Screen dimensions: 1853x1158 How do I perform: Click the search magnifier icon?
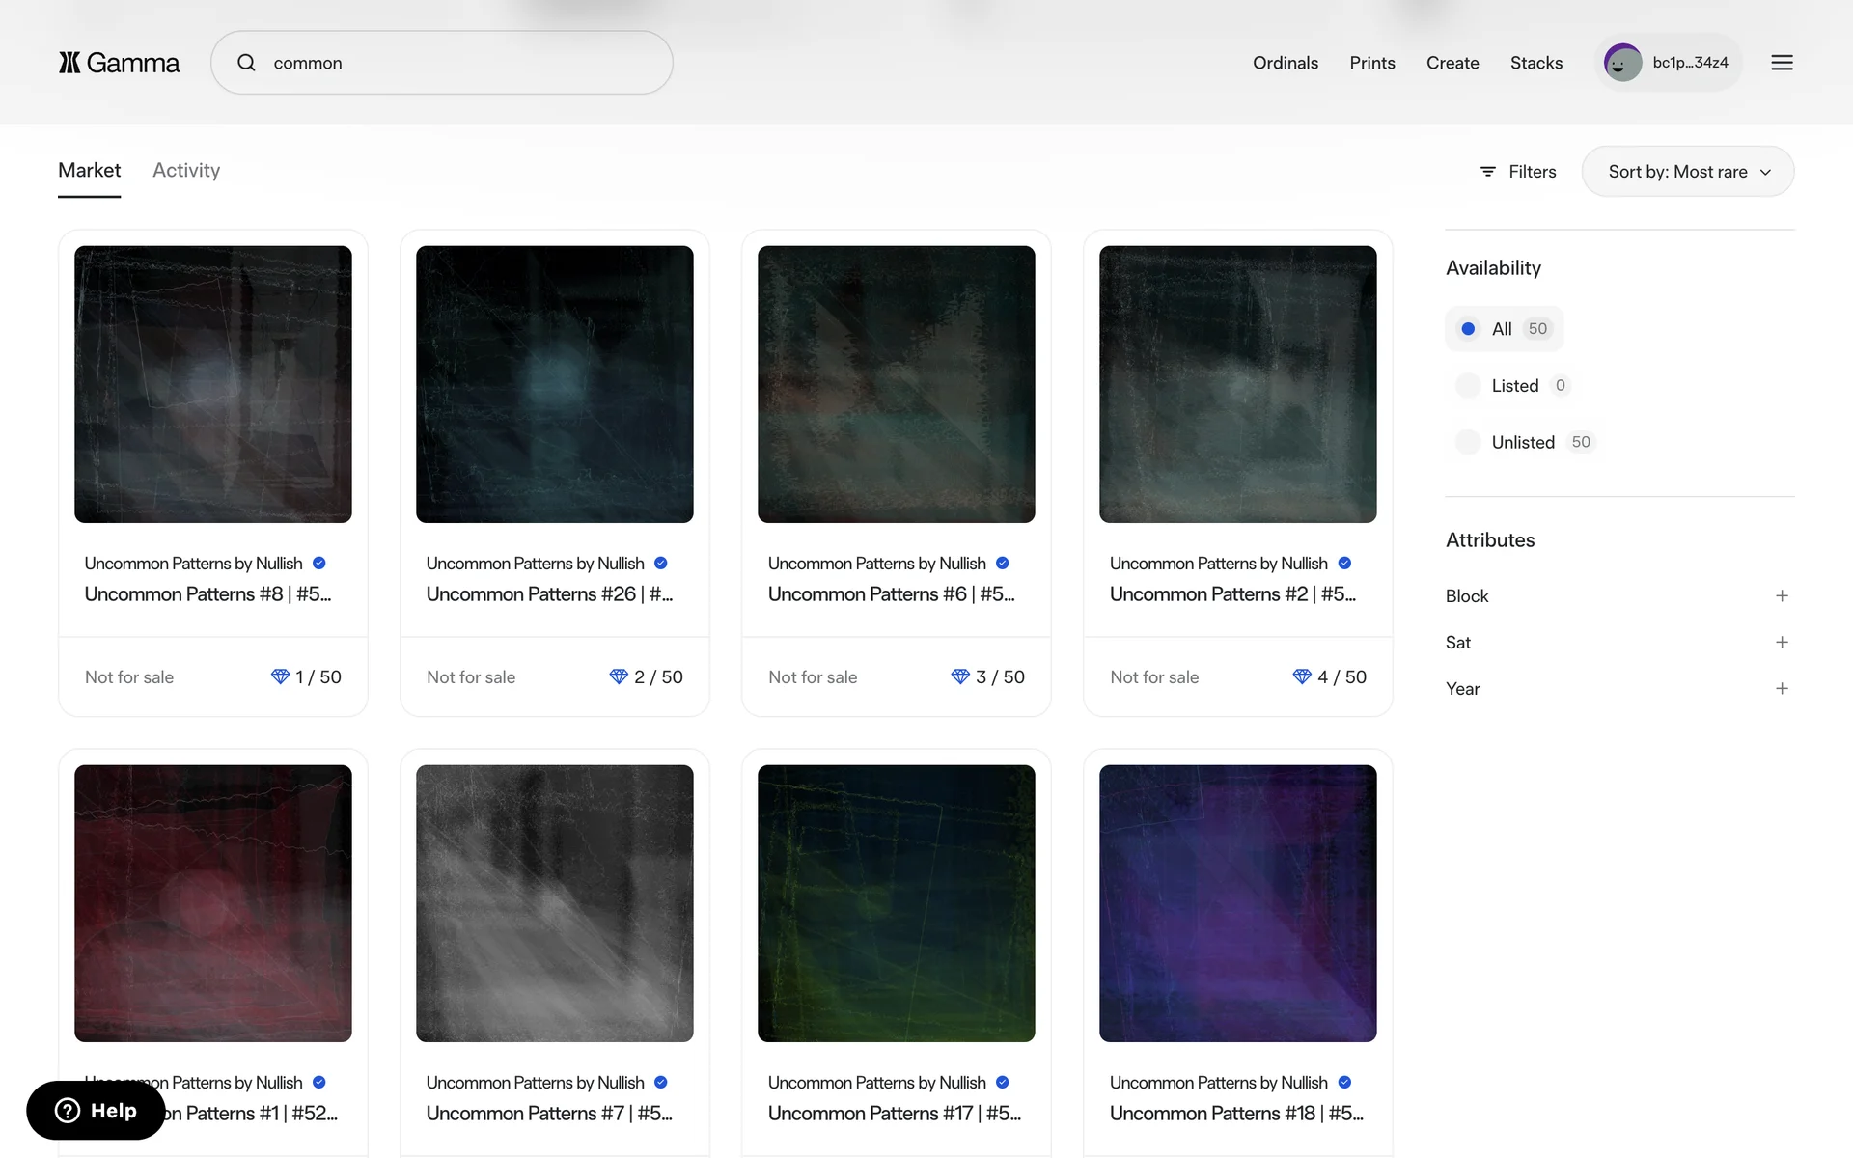(247, 63)
